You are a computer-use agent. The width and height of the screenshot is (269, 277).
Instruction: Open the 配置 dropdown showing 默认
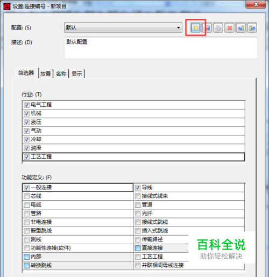(123, 27)
